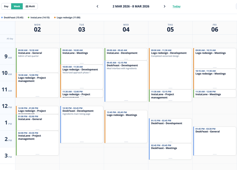Open Friday 09:00 AM Logo redesign - Meetings
This screenshot has width=237, height=170.
[215, 58]
